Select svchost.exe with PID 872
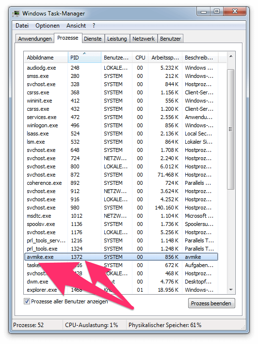The image size is (258, 344). click(121, 175)
